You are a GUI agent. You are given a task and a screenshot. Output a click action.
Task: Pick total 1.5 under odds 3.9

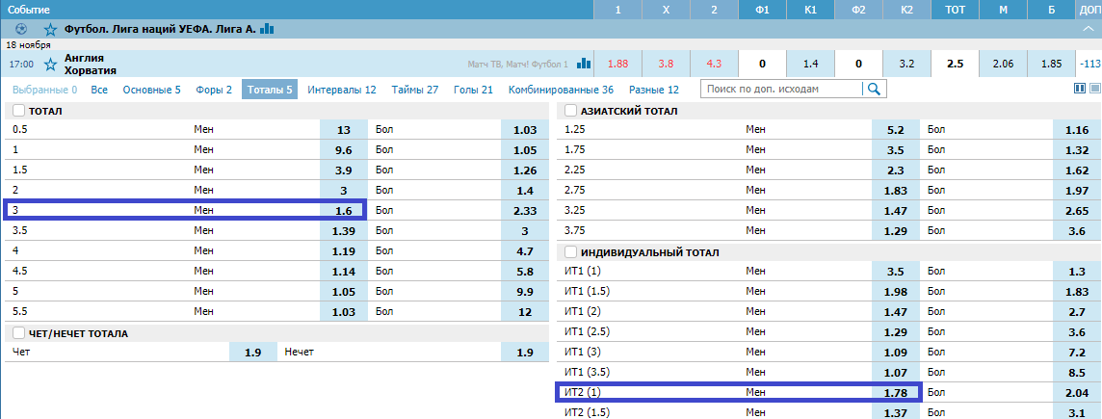tap(344, 170)
